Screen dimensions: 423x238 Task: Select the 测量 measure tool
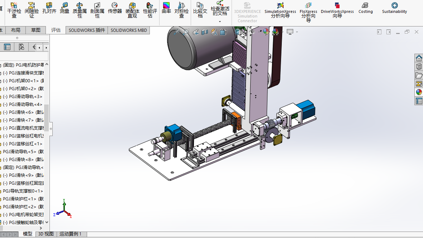tap(65, 9)
